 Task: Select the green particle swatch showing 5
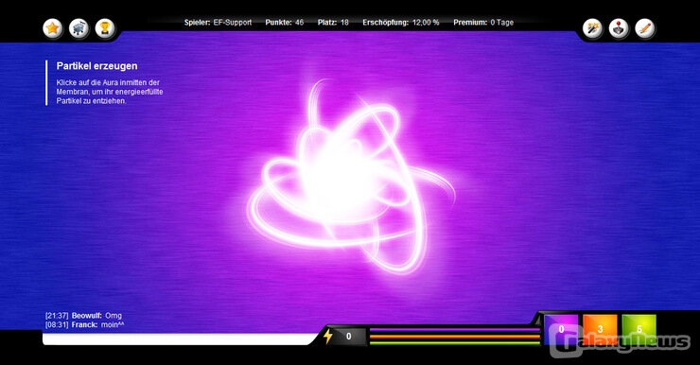[639, 329]
